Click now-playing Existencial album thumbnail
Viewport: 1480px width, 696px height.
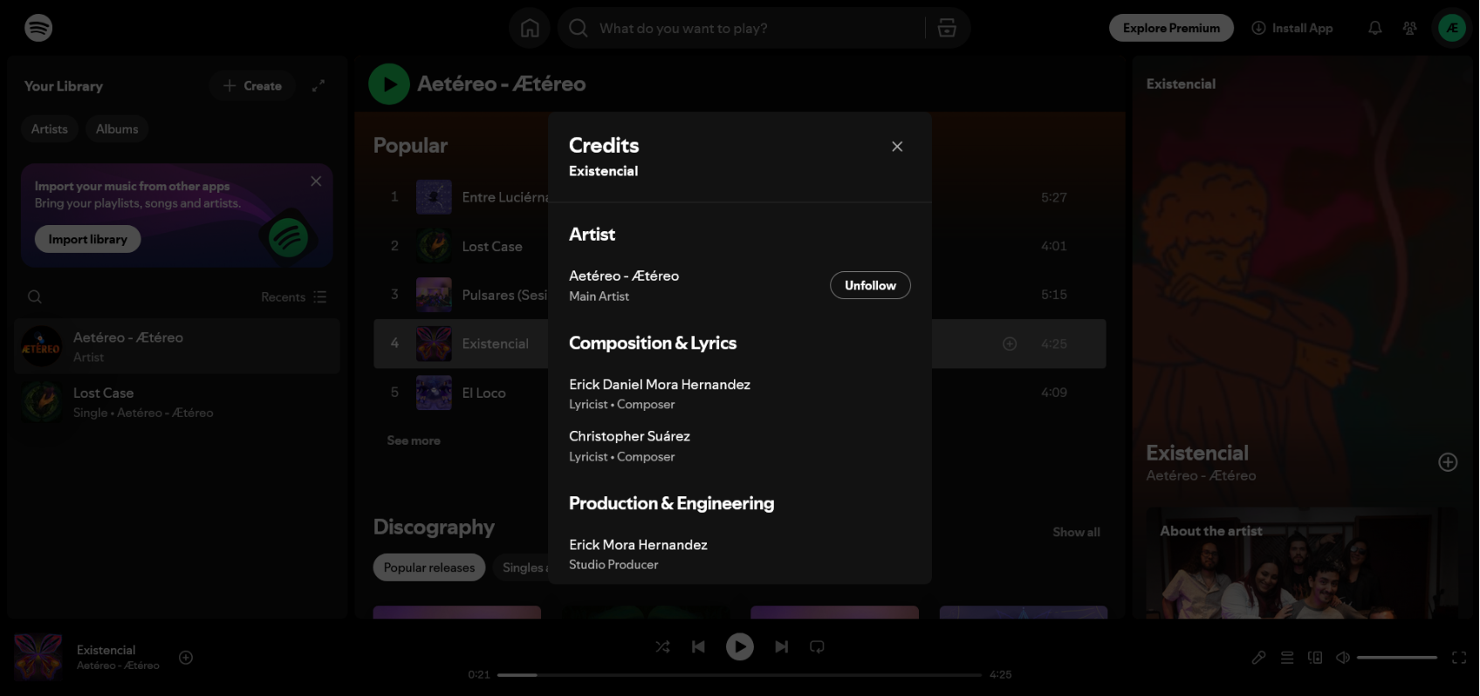(38, 658)
